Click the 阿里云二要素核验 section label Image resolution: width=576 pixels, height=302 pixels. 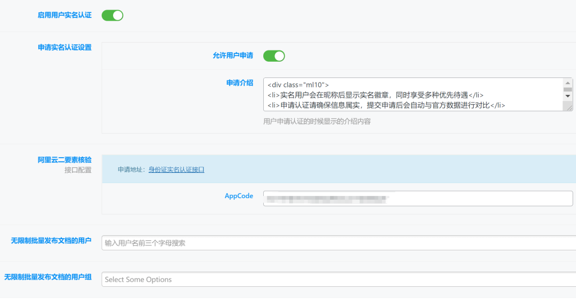pyautogui.click(x=64, y=160)
